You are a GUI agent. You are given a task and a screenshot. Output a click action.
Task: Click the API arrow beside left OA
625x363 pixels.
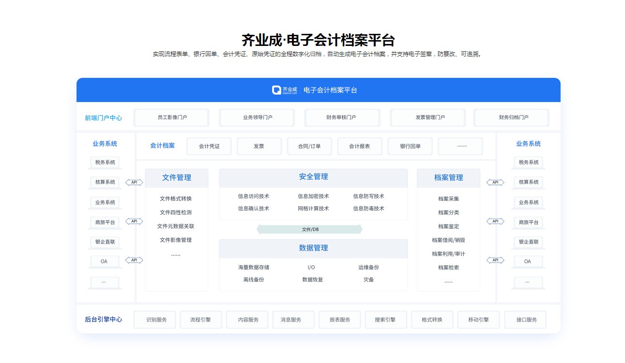[x=134, y=260]
